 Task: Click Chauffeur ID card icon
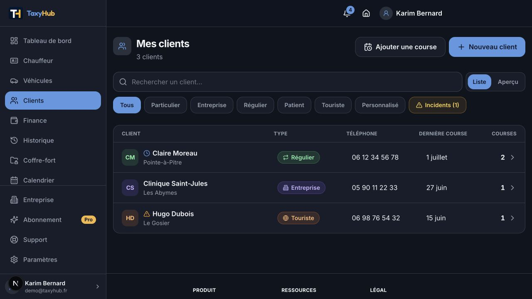coord(14,61)
